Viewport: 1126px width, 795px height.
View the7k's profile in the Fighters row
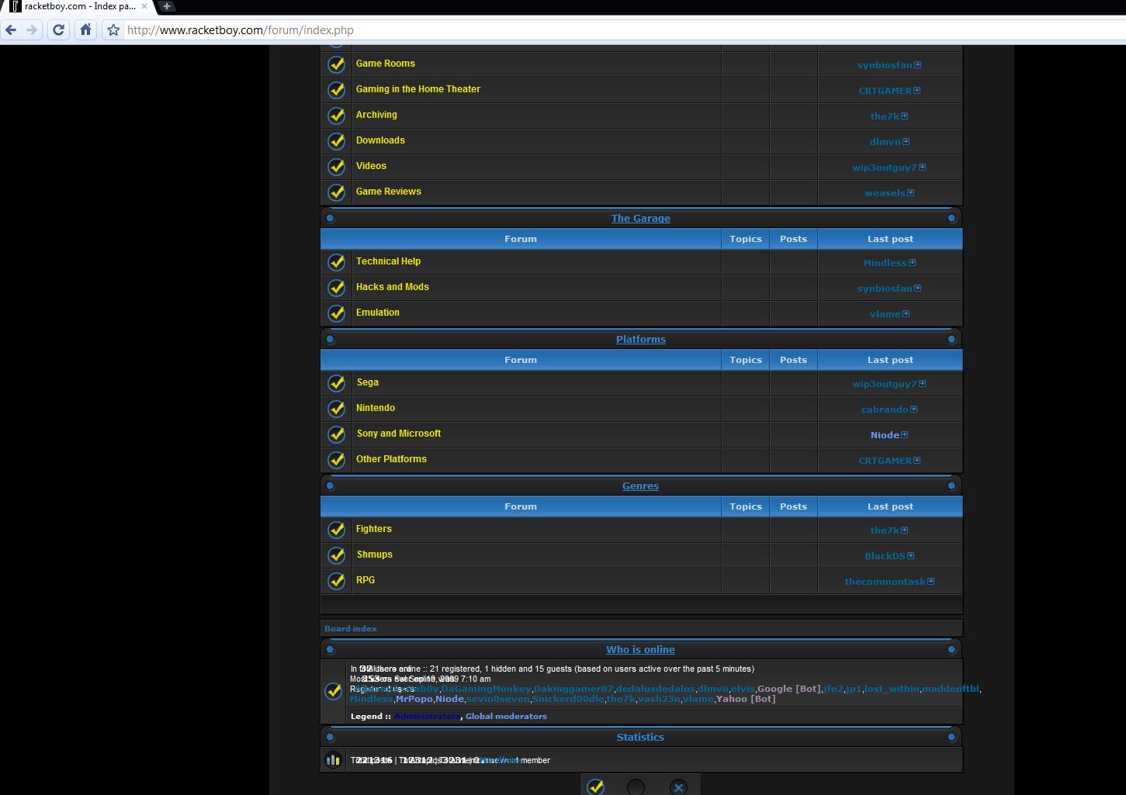pyautogui.click(x=885, y=531)
